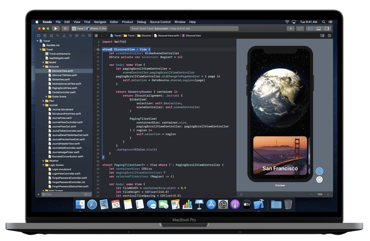Open the Find menu

pyautogui.click(x=87, y=22)
